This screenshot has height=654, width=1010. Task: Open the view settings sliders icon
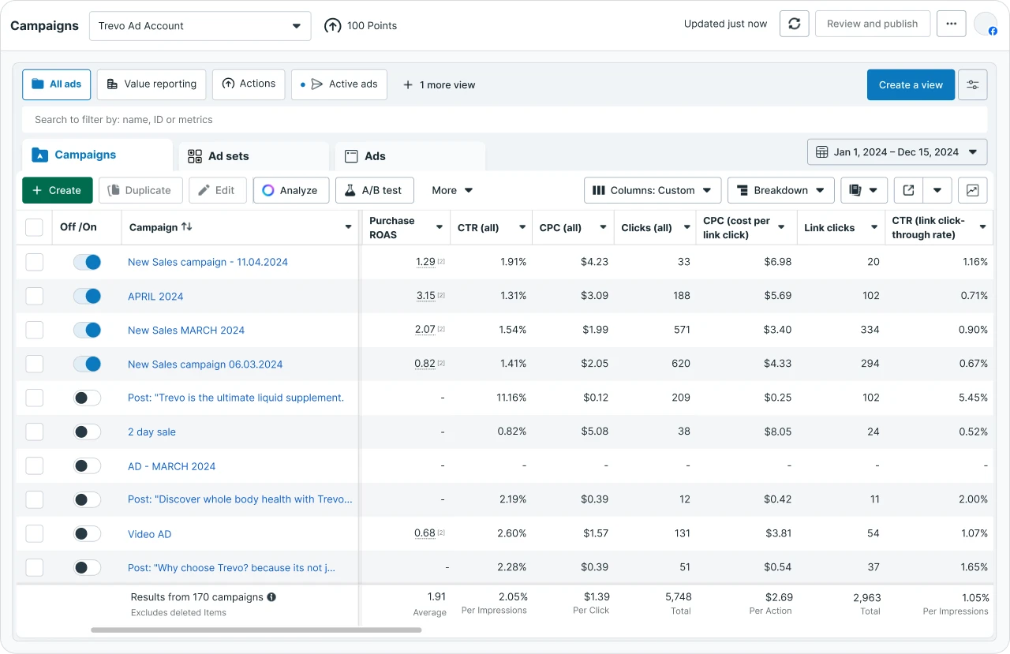pos(973,85)
